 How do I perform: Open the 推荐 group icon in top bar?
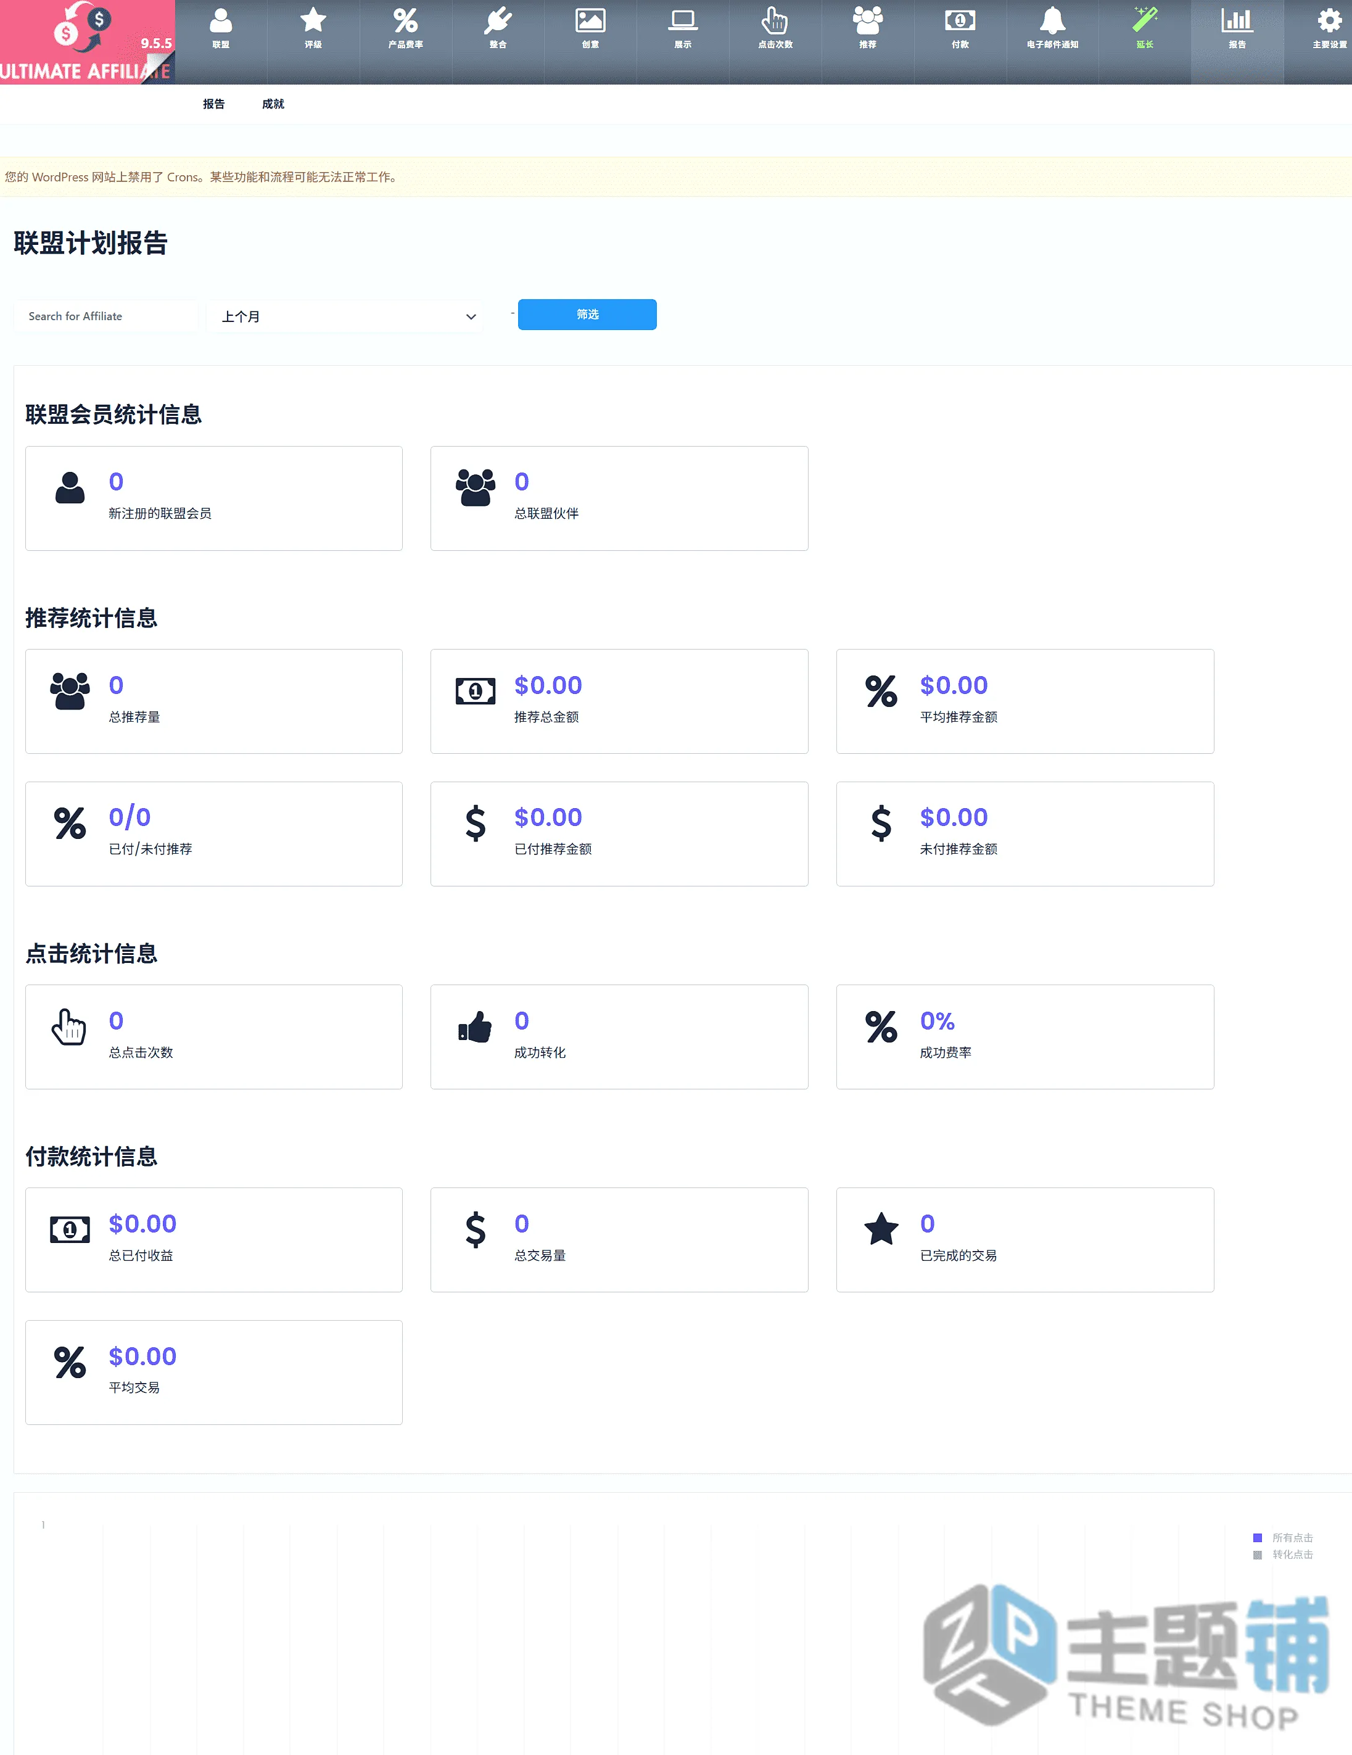(868, 20)
